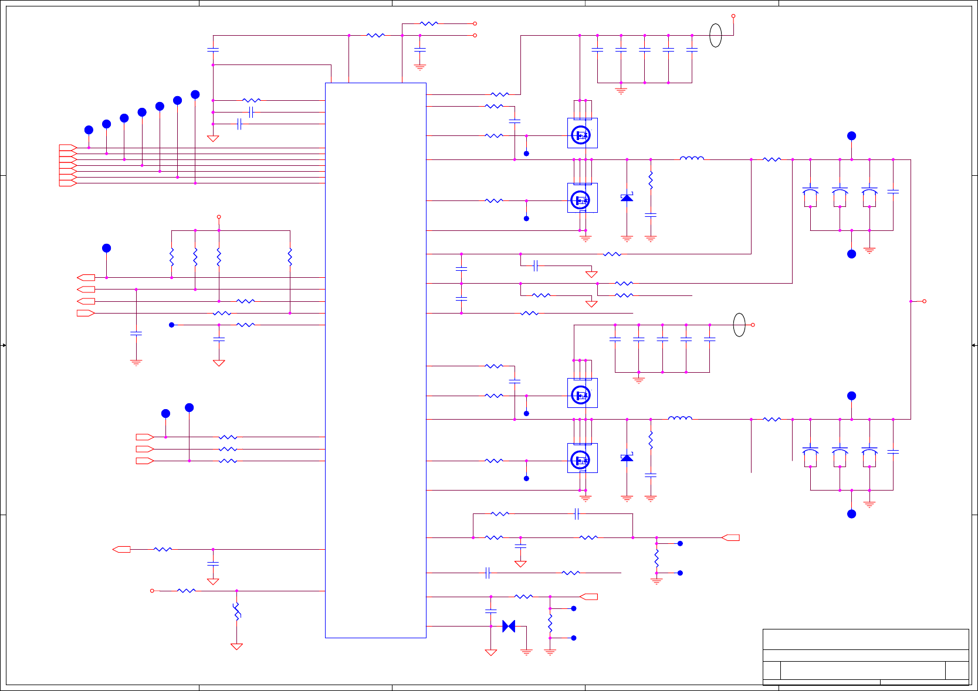This screenshot has height=691, width=978.
Task: Click the small blue dot left of the pull-up capacitor
Action: (x=171, y=325)
